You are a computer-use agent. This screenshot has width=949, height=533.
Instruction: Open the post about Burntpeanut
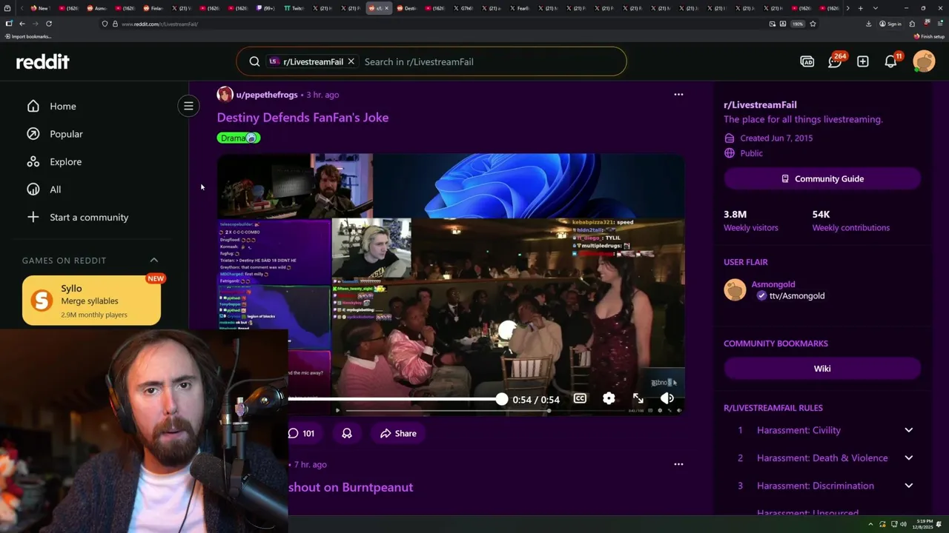point(351,487)
